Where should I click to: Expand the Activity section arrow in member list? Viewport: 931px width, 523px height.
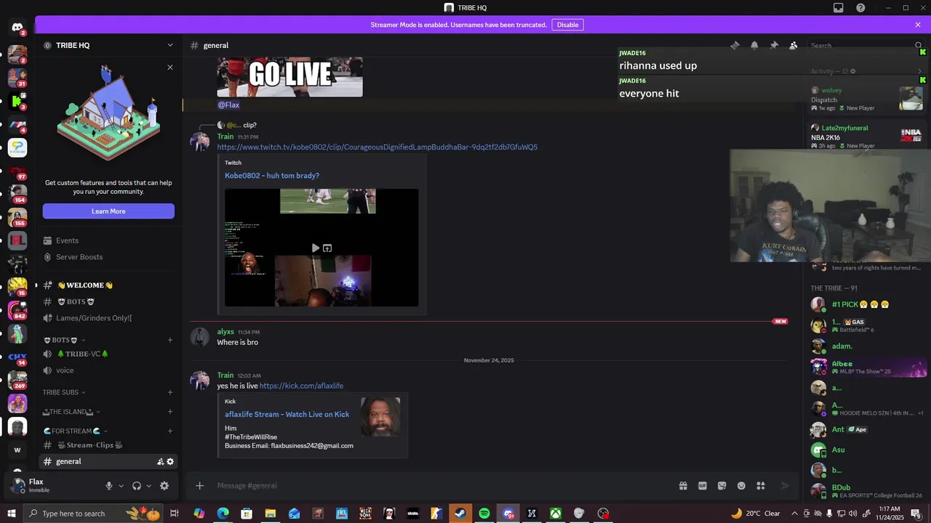pyautogui.click(x=919, y=71)
